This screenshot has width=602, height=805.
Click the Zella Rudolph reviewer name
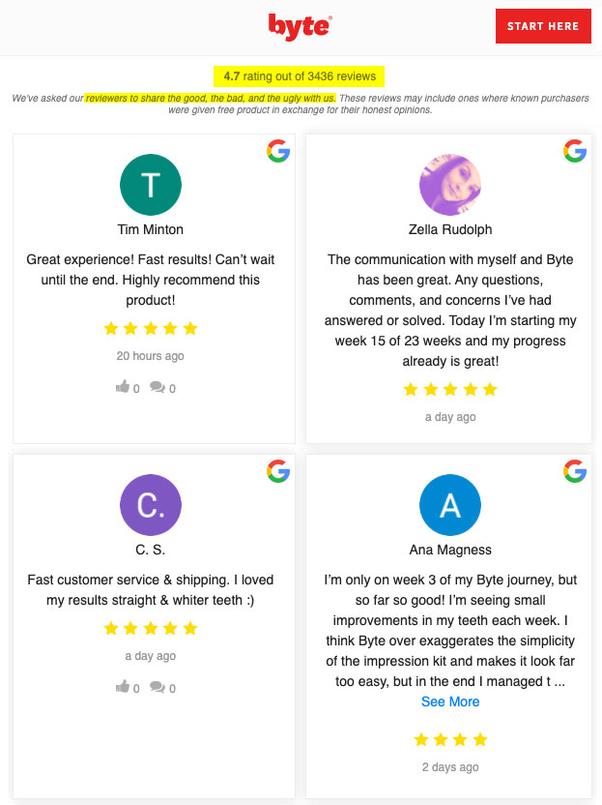point(450,229)
